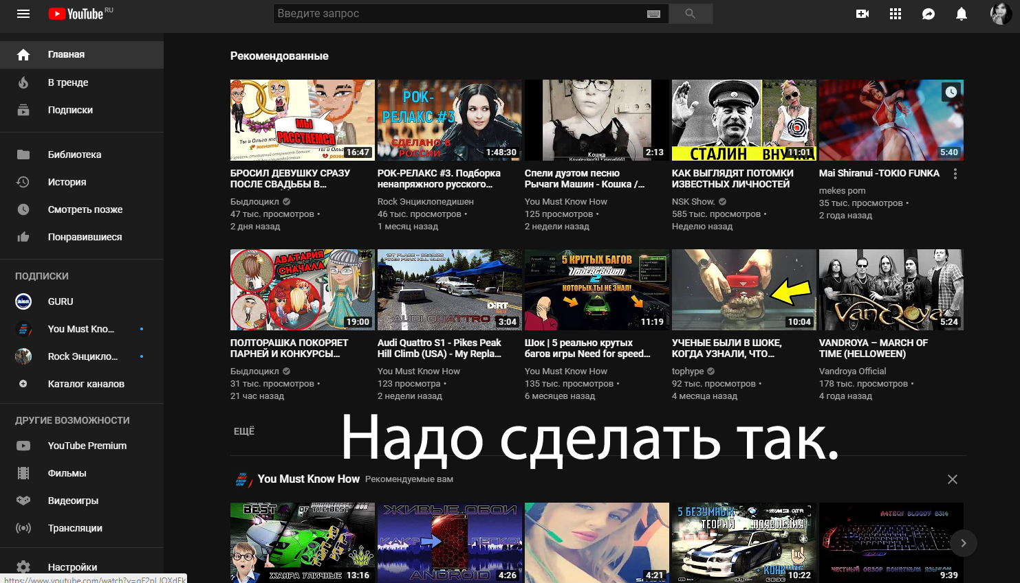Open История in the sidebar
The height and width of the screenshot is (583, 1020).
point(82,182)
